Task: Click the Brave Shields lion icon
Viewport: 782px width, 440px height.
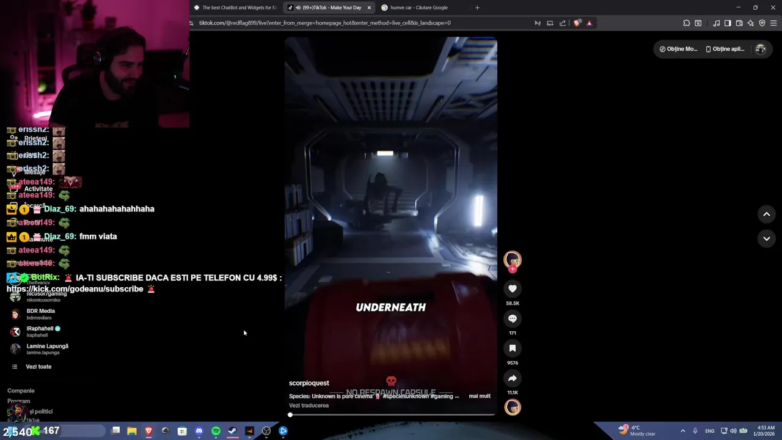Action: tap(577, 23)
